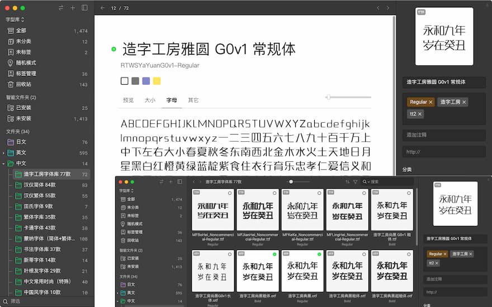The height and width of the screenshot is (307, 492).
Task: Select 书法字体库 37款 folder in sidebar
Action: (51, 250)
